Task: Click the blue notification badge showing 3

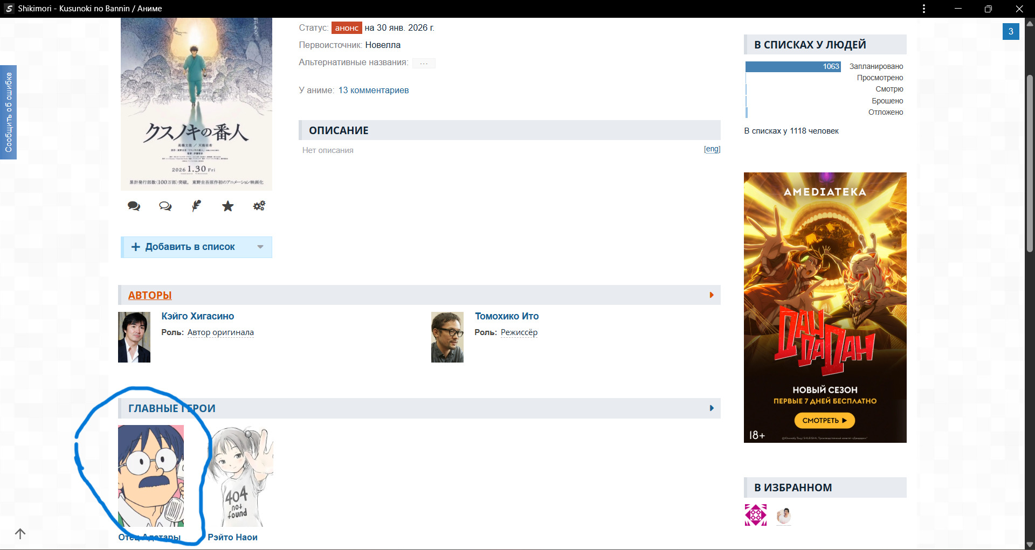Action: point(1010,31)
